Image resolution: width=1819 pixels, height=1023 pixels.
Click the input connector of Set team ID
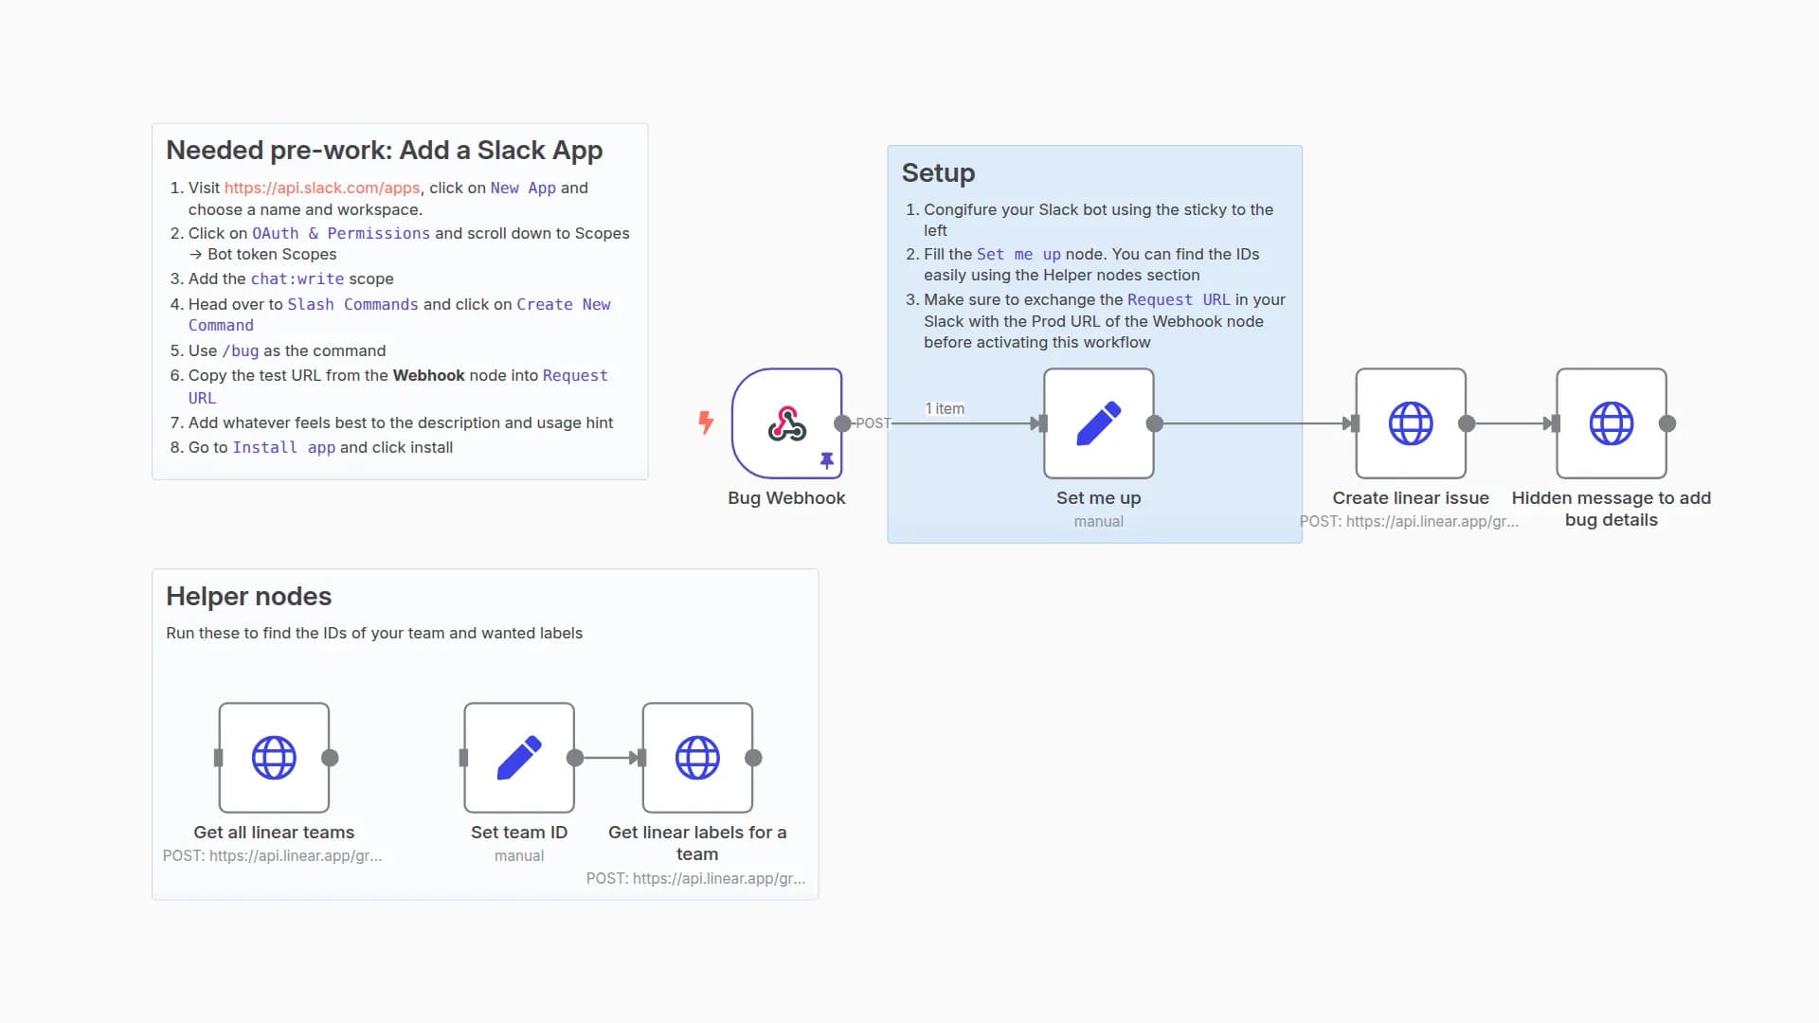(x=463, y=758)
